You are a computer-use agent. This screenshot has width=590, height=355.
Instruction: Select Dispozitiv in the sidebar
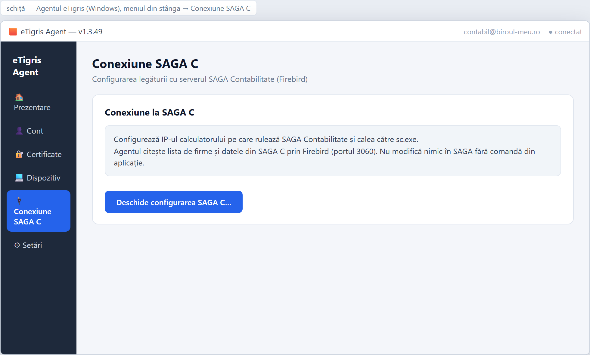coord(39,178)
